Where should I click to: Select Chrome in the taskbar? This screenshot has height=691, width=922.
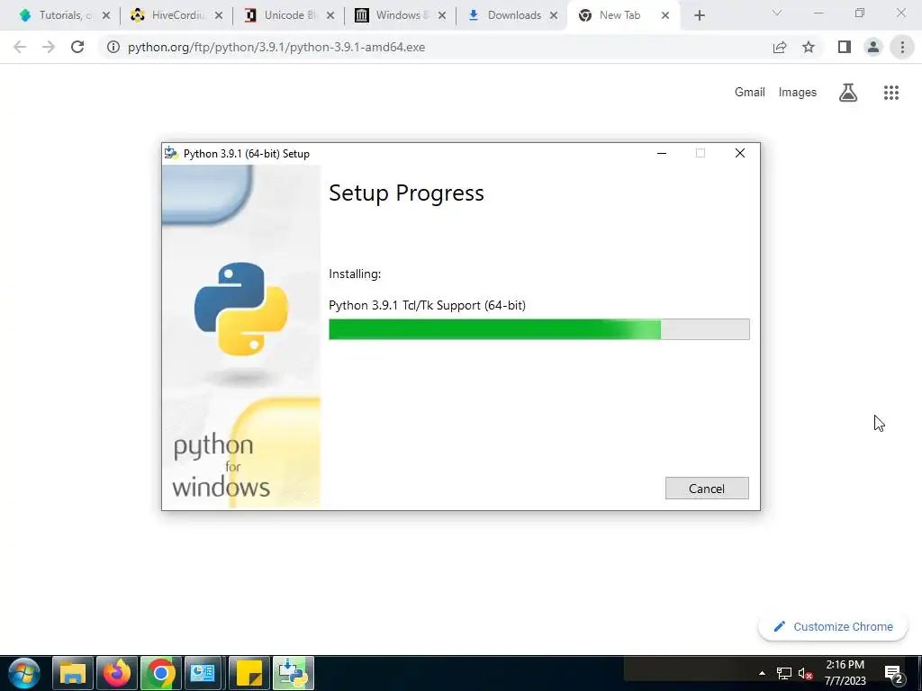[160, 673]
